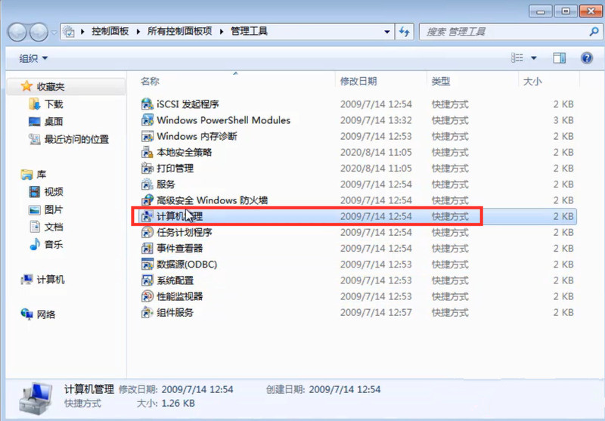Screen dimensions: 605x421
Task: Click date 2009/7/14 13:32 of PowerShell Modules
Action: (x=376, y=120)
